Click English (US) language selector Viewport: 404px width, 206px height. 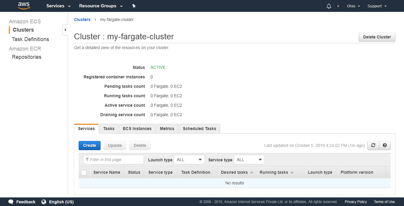(61, 202)
